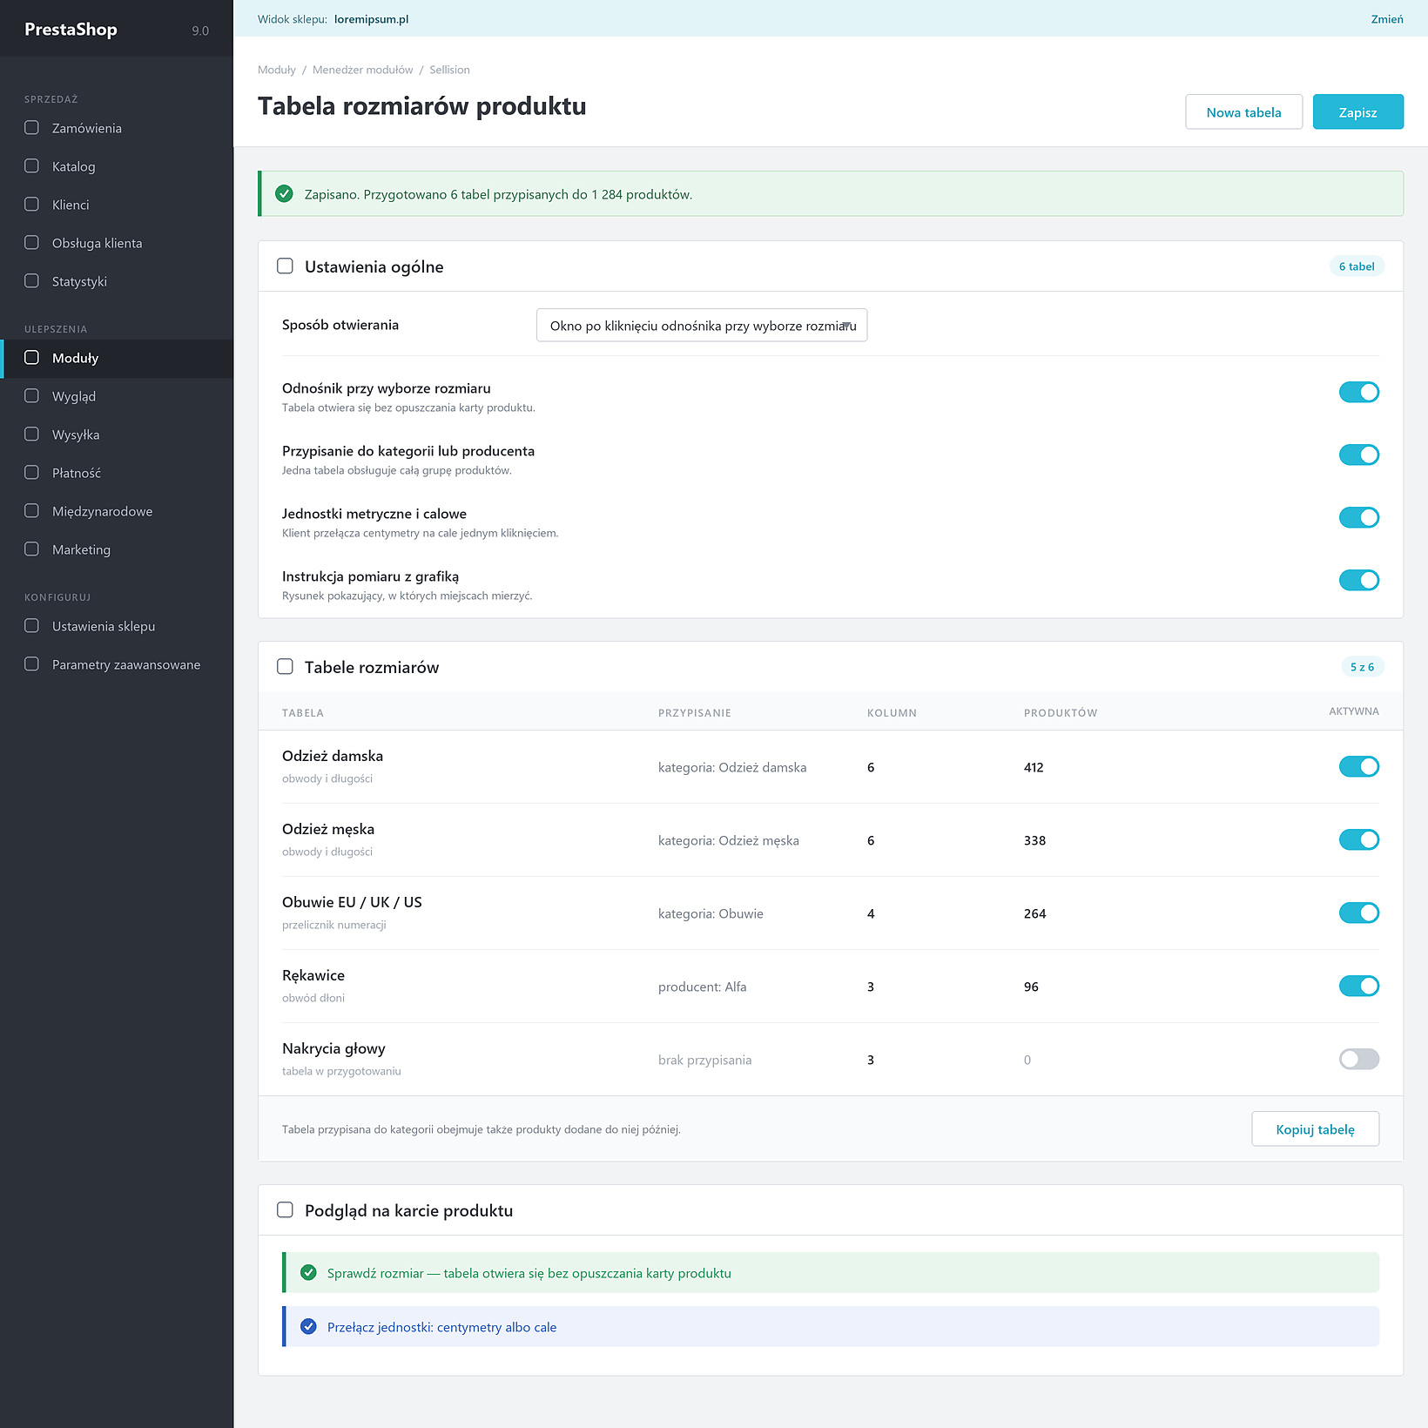Turn off Jednostki metryczne i calowe
The width and height of the screenshot is (1428, 1428).
tap(1358, 518)
